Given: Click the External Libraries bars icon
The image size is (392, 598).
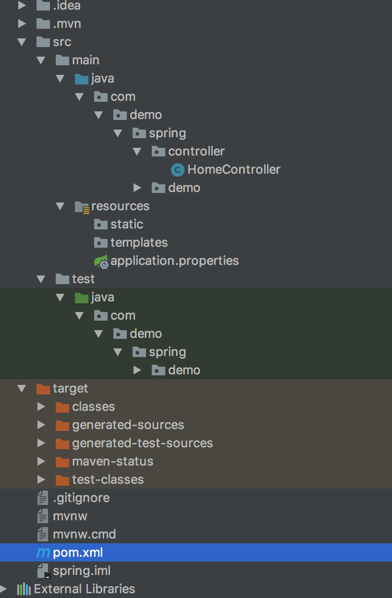Looking at the screenshot, I should pos(24,589).
